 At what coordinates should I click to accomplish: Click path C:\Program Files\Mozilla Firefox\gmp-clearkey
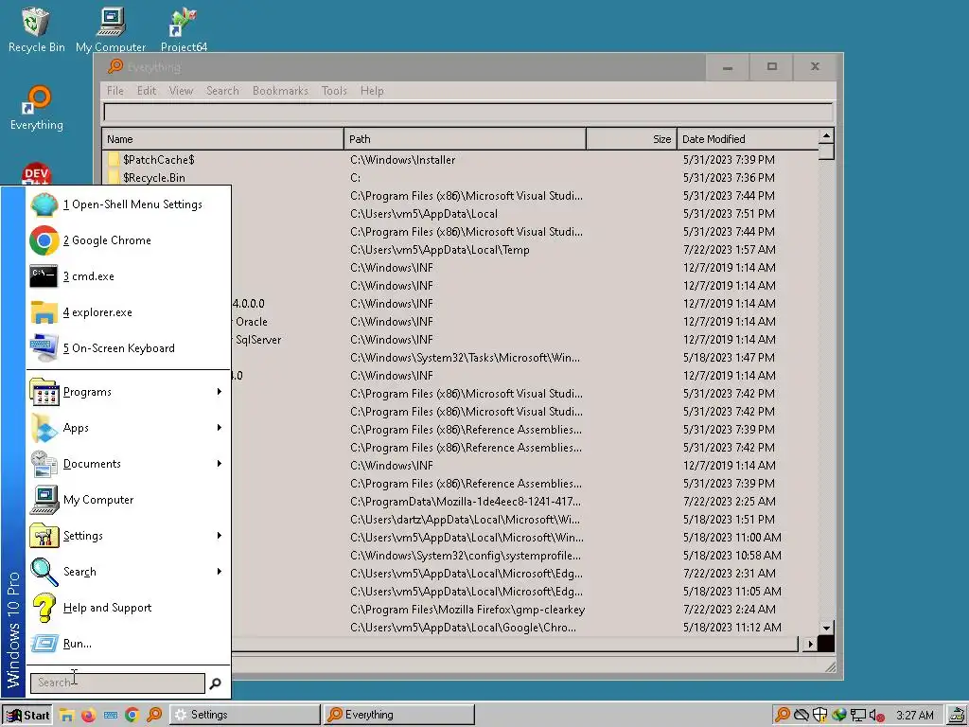(x=467, y=610)
